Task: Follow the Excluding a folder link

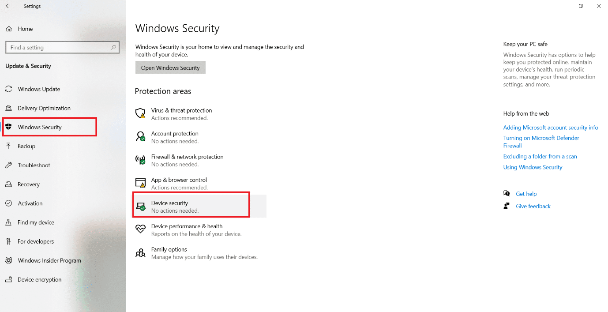Action: coord(540,156)
